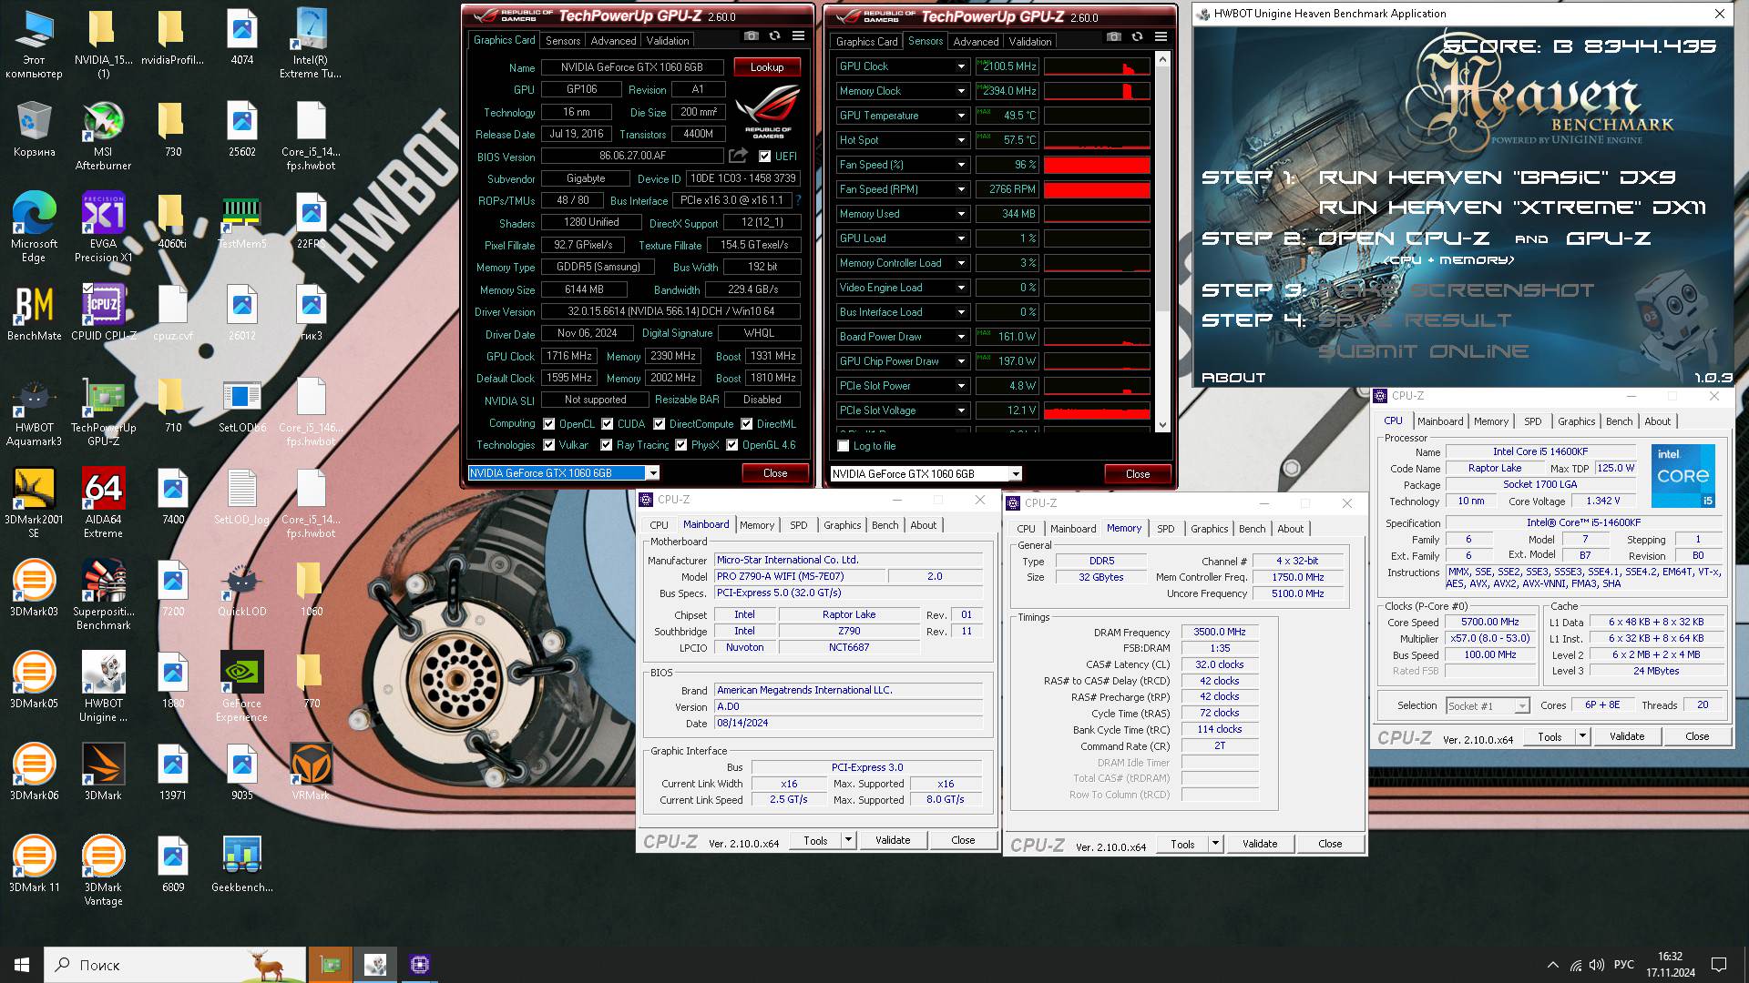
Task: Open HWBOT Aquamark3 desktop icon
Action: click(34, 411)
